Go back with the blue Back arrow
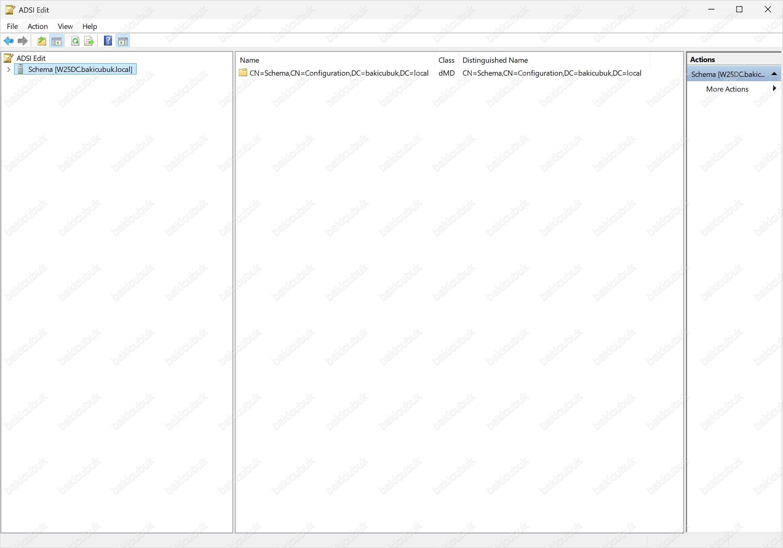Viewport: 783px width, 548px height. point(9,41)
